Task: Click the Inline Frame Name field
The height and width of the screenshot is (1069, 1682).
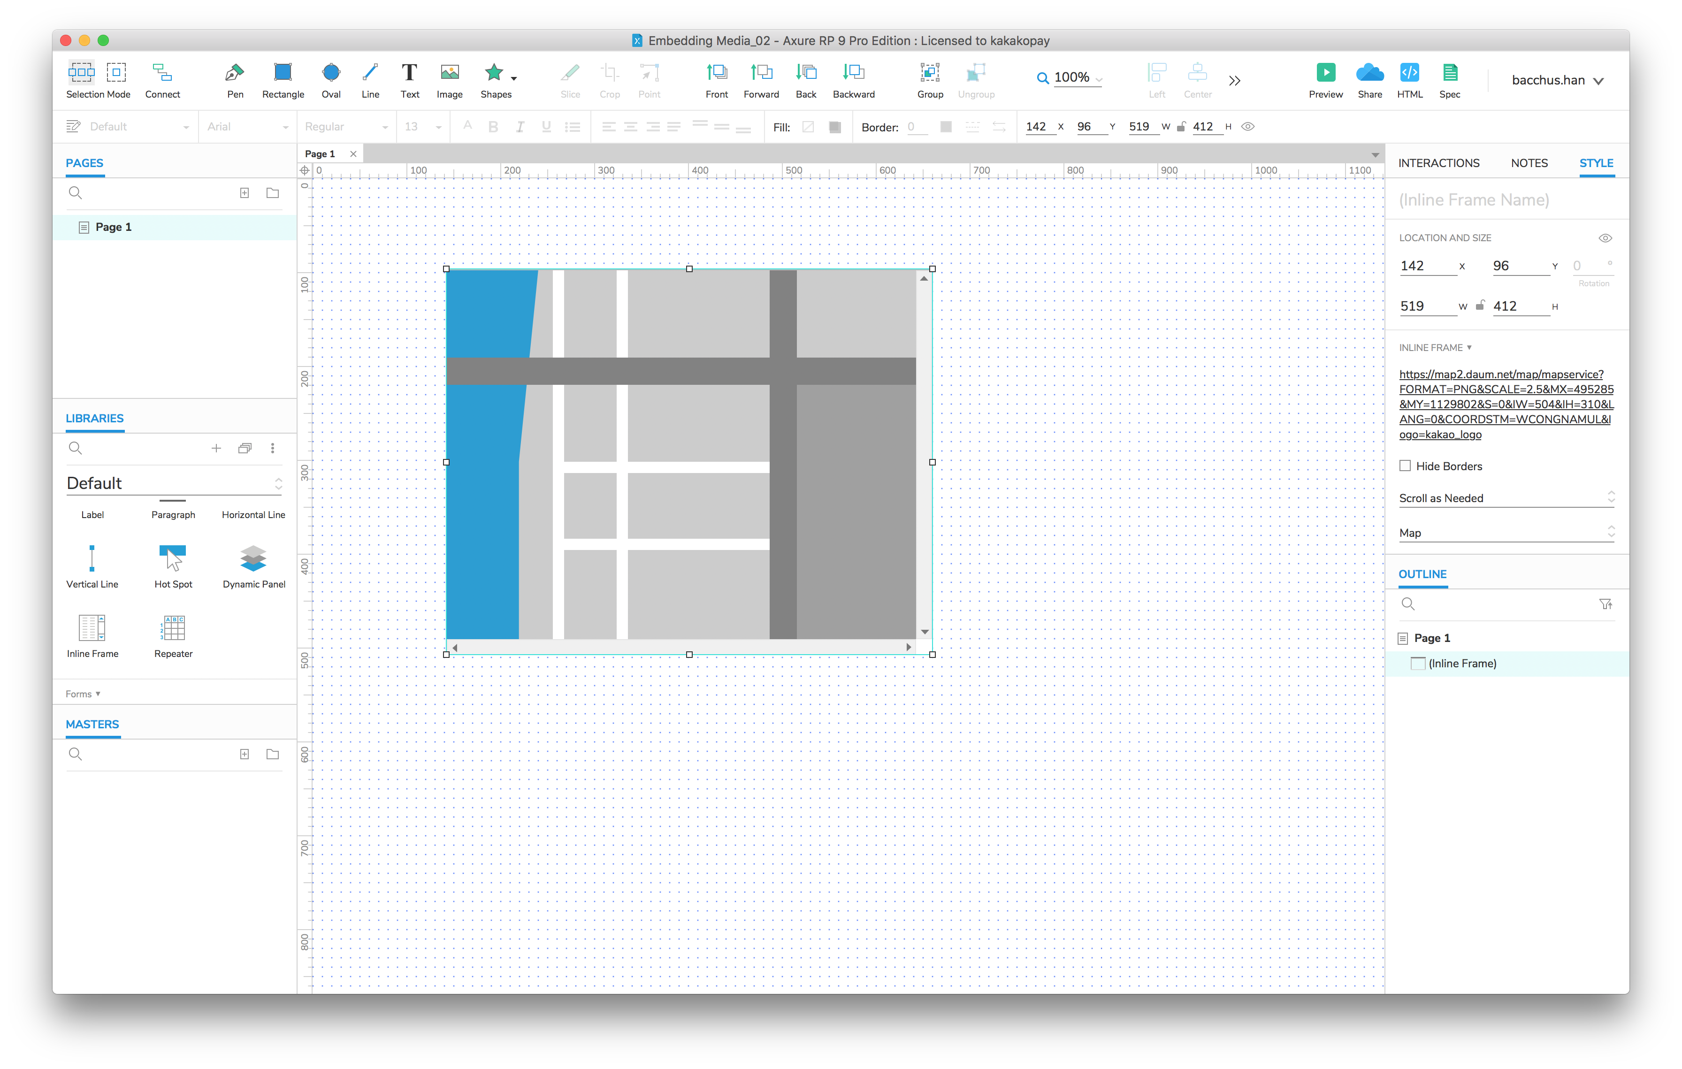Action: coord(1474,200)
